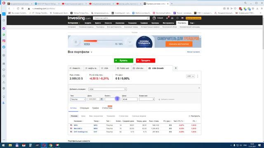Open the new tab plus button
The width and height of the screenshot is (264, 148).
pos(172,4)
